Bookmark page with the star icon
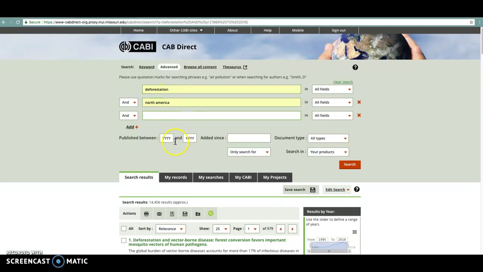 pyautogui.click(x=471, y=22)
